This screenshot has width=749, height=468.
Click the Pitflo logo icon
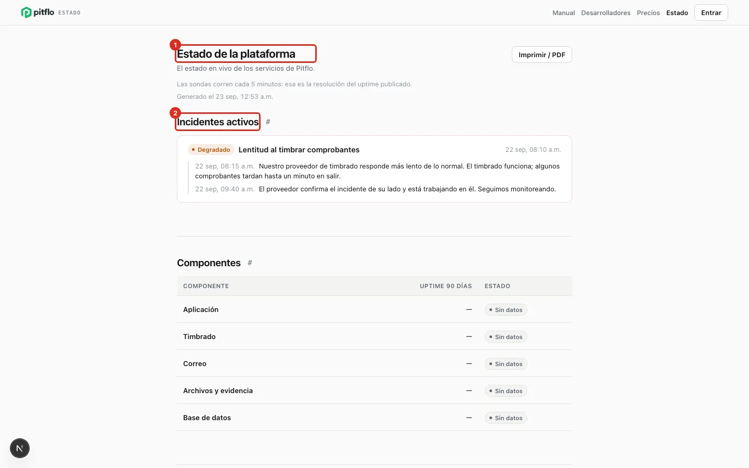[x=26, y=12]
